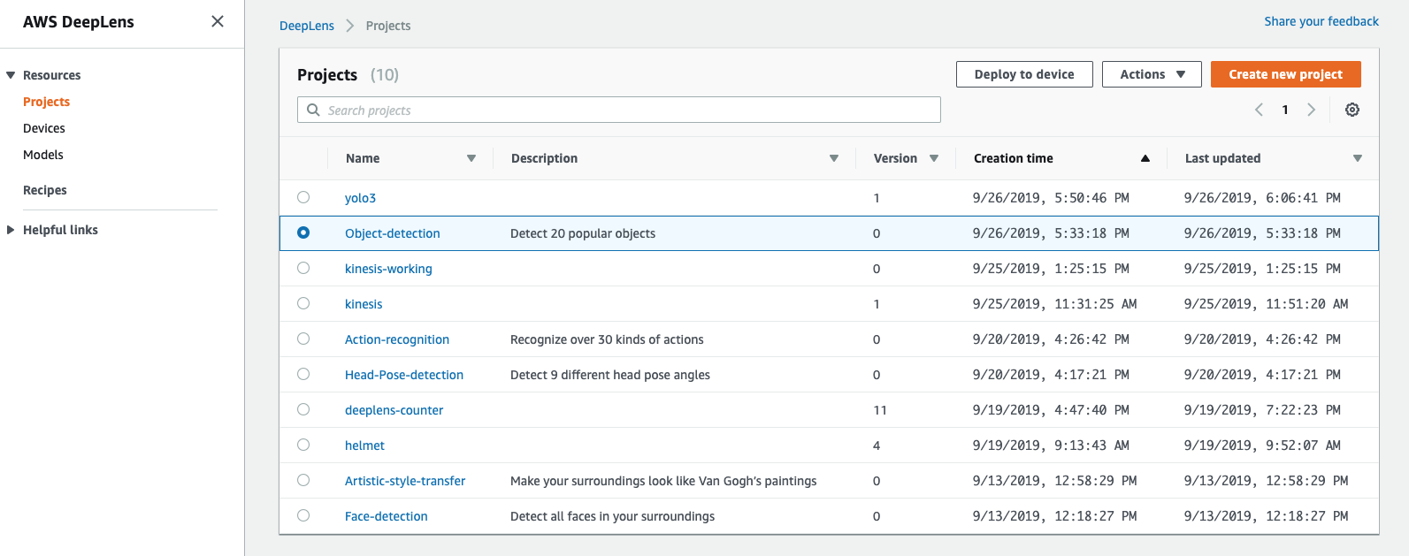The height and width of the screenshot is (556, 1409).
Task: Click the Creation time column header
Action: click(x=1014, y=158)
